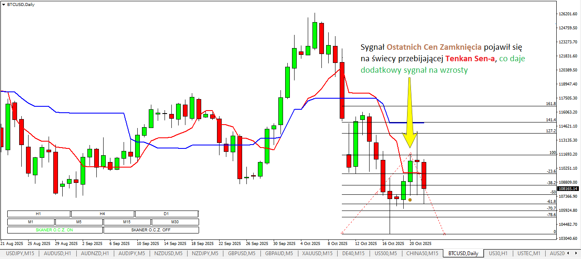581x259 pixels.
Task: Turn on SKANER O.C.Z. ON
Action: [x=55, y=230]
